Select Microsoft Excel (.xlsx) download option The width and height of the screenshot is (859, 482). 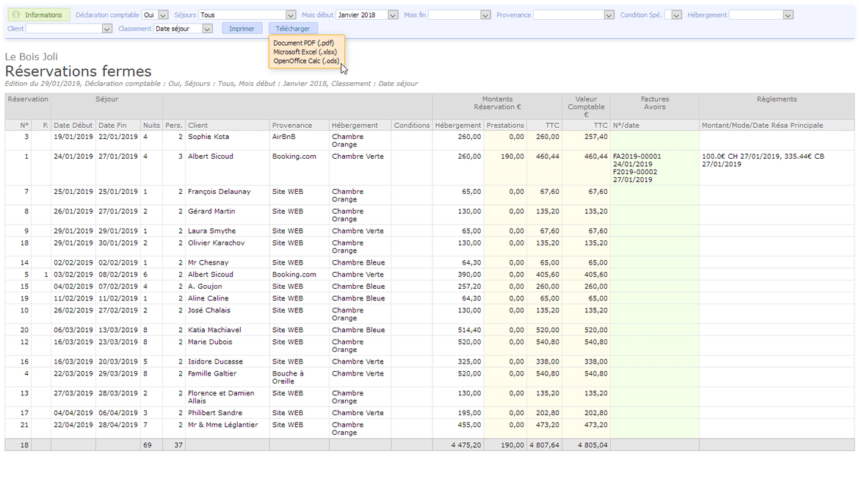coord(305,52)
